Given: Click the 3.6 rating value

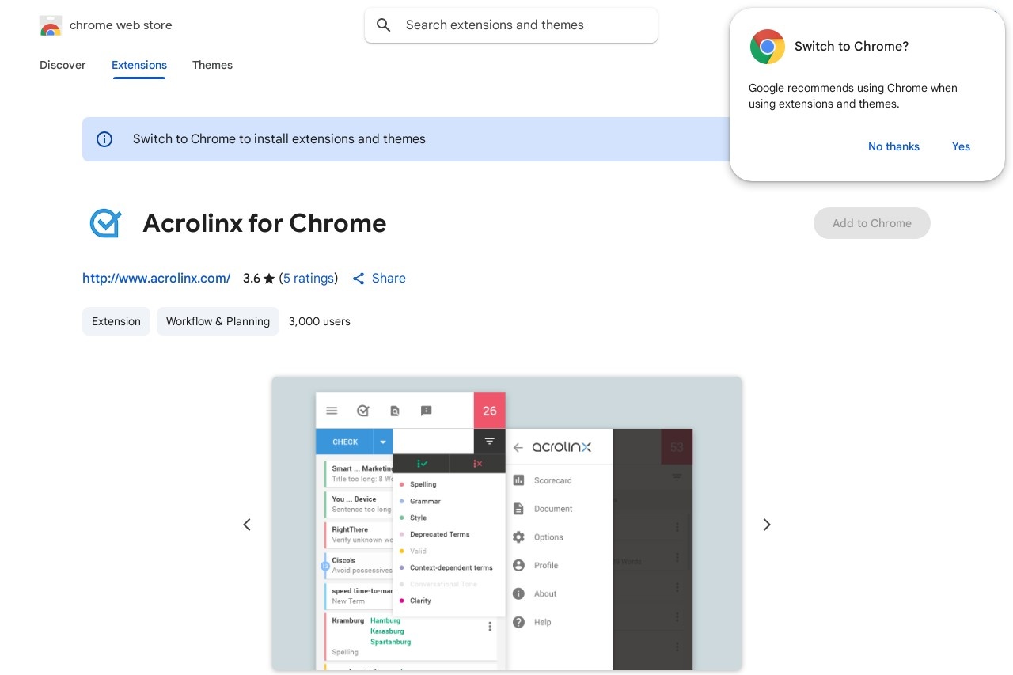Looking at the screenshot, I should tap(252, 279).
